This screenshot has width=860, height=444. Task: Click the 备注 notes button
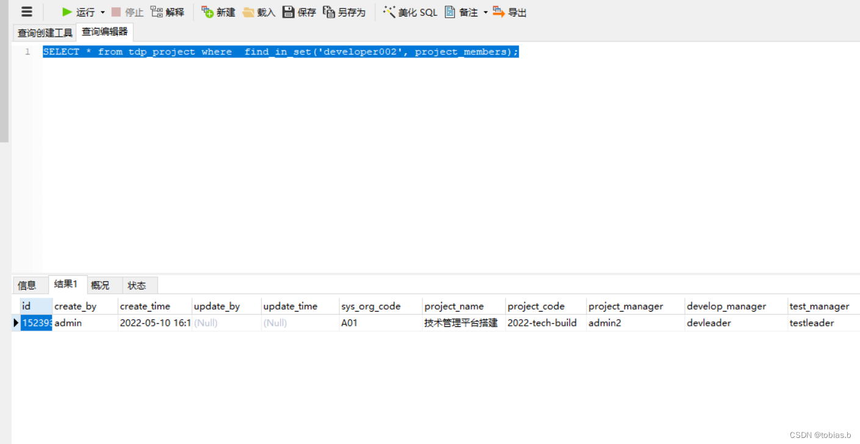(461, 12)
